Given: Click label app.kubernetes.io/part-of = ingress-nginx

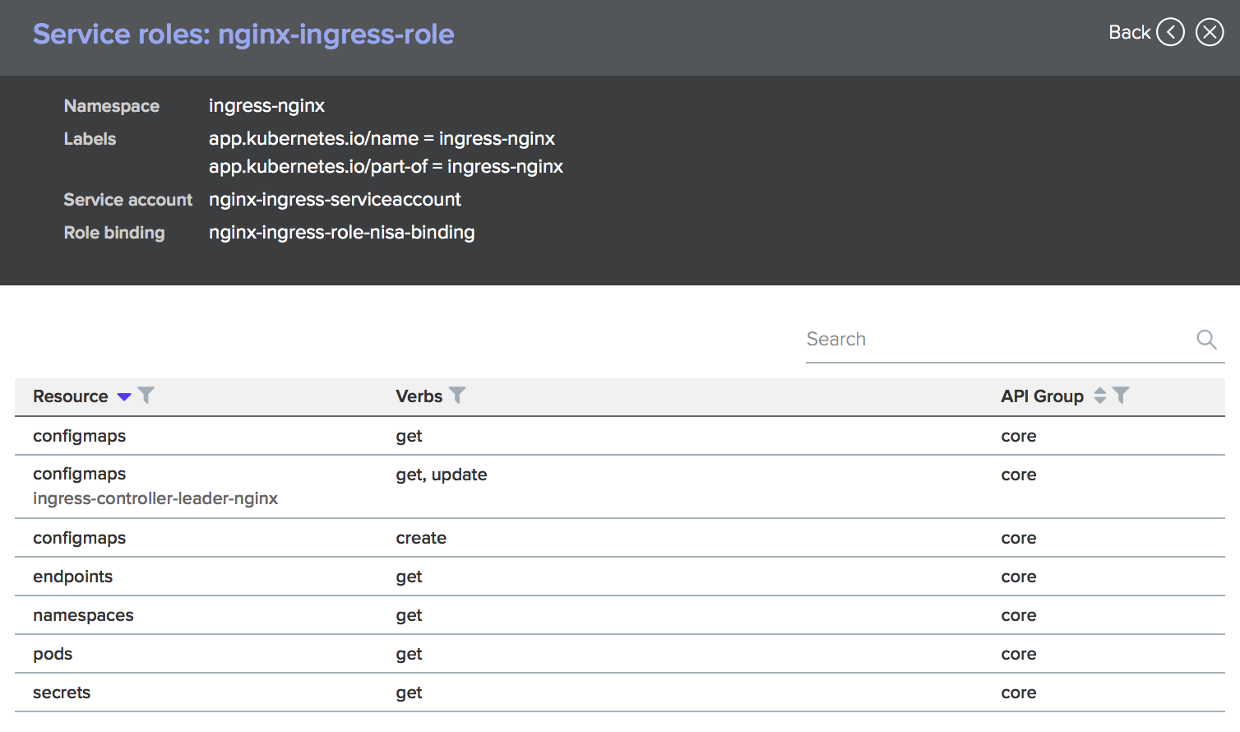Looking at the screenshot, I should coord(386,166).
